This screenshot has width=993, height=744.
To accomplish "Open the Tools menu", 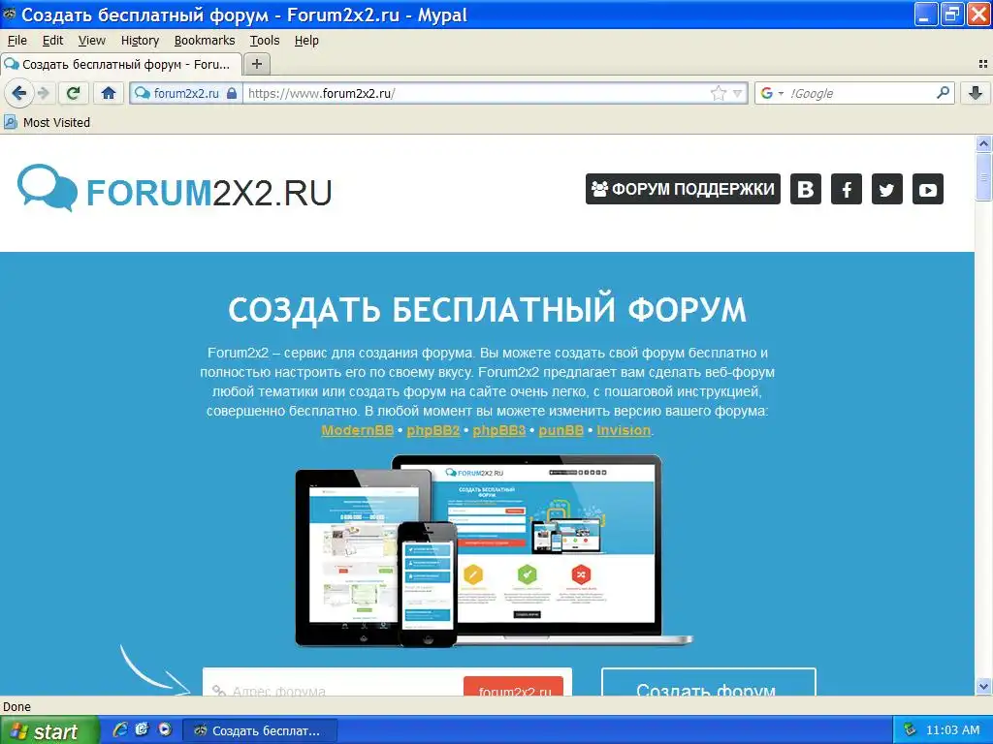I will point(265,41).
